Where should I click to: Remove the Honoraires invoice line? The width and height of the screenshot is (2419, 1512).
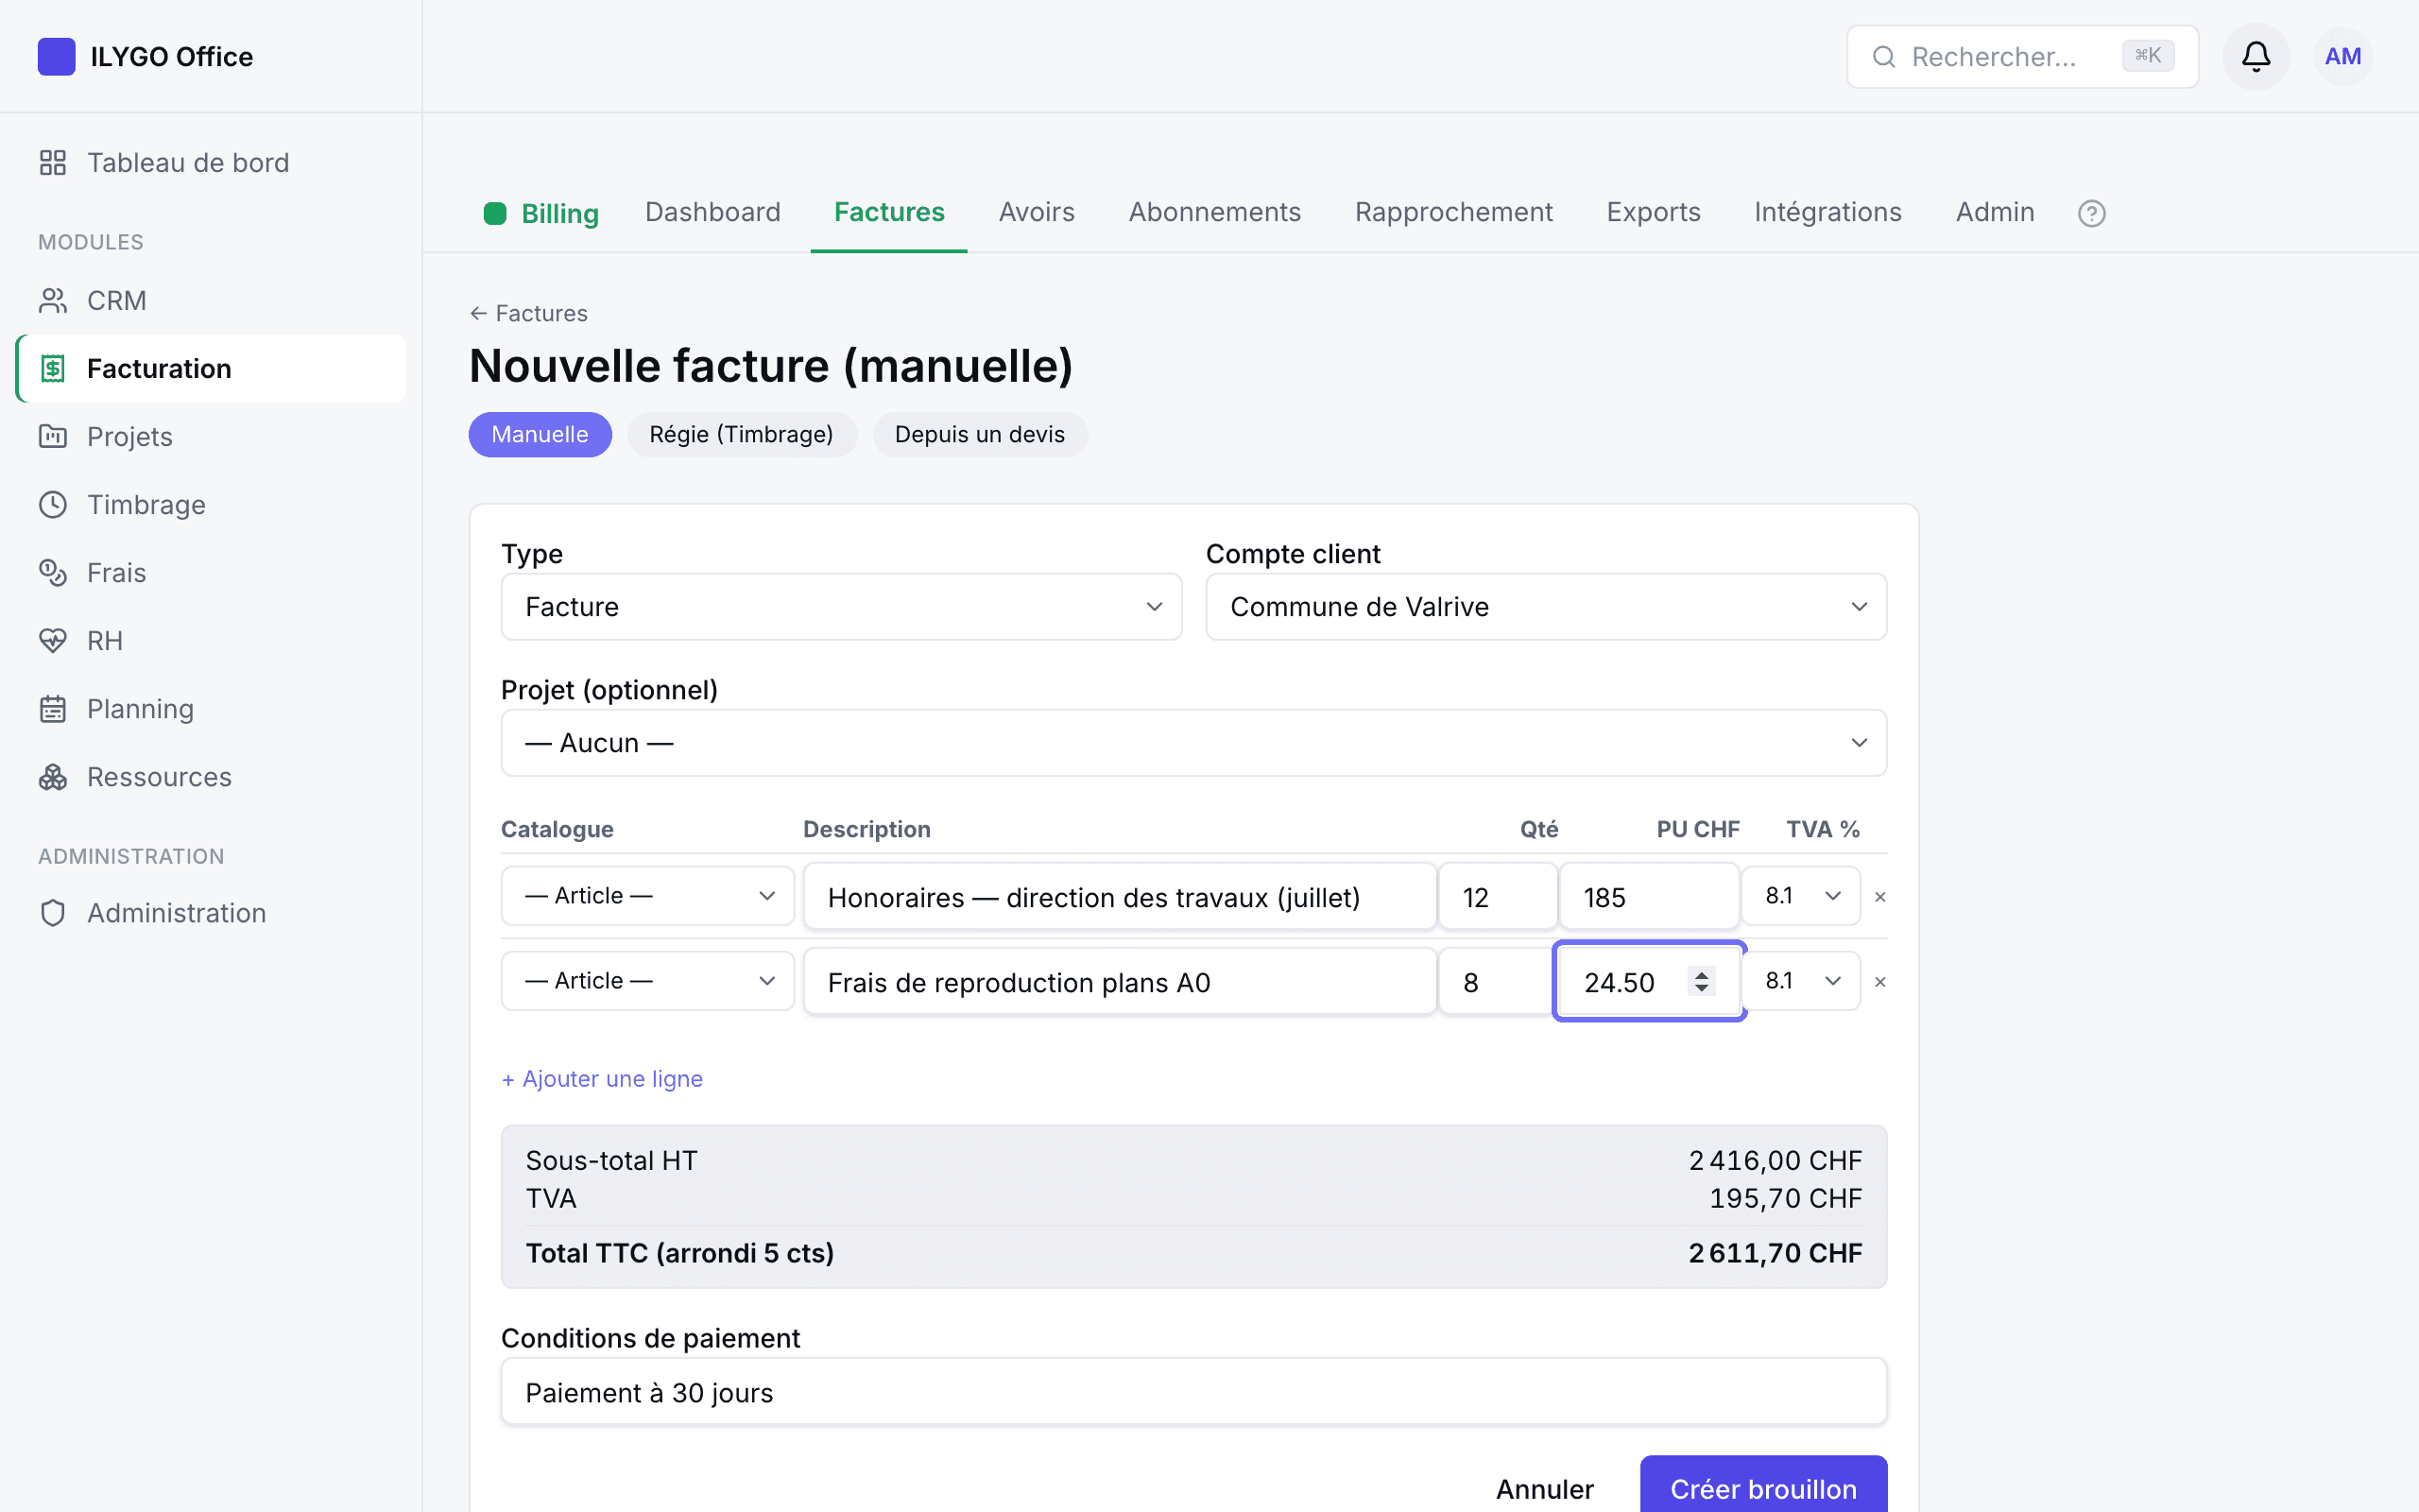pyautogui.click(x=1879, y=897)
